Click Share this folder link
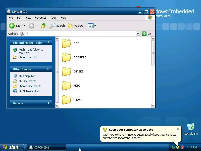The height and width of the screenshot is (151, 201). (x=28, y=57)
